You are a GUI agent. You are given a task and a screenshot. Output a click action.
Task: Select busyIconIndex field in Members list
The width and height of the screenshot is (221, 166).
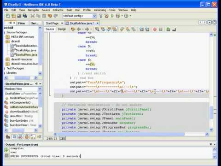pos(22,120)
